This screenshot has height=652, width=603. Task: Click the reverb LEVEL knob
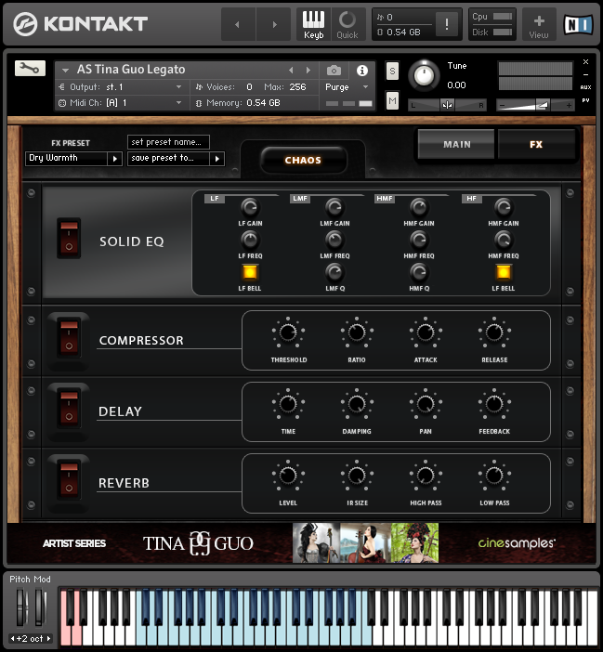pos(288,476)
